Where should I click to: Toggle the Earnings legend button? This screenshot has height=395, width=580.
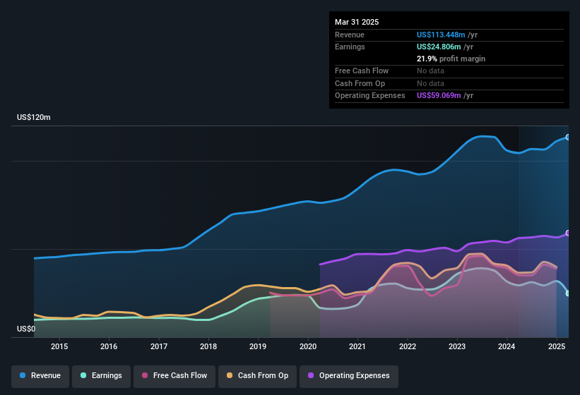coord(101,376)
